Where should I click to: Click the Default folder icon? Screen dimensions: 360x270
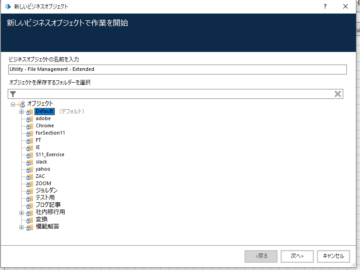coord(29,112)
